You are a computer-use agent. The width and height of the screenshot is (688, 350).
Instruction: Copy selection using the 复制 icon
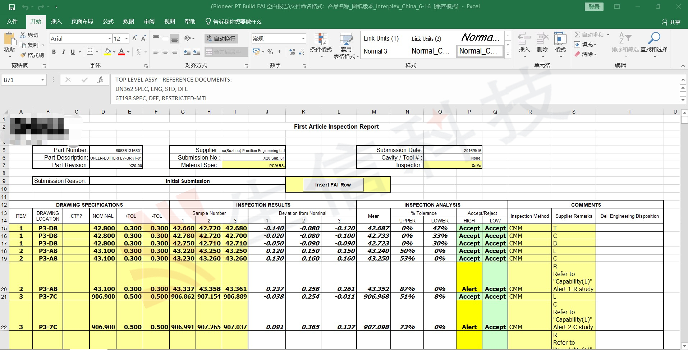tap(23, 45)
